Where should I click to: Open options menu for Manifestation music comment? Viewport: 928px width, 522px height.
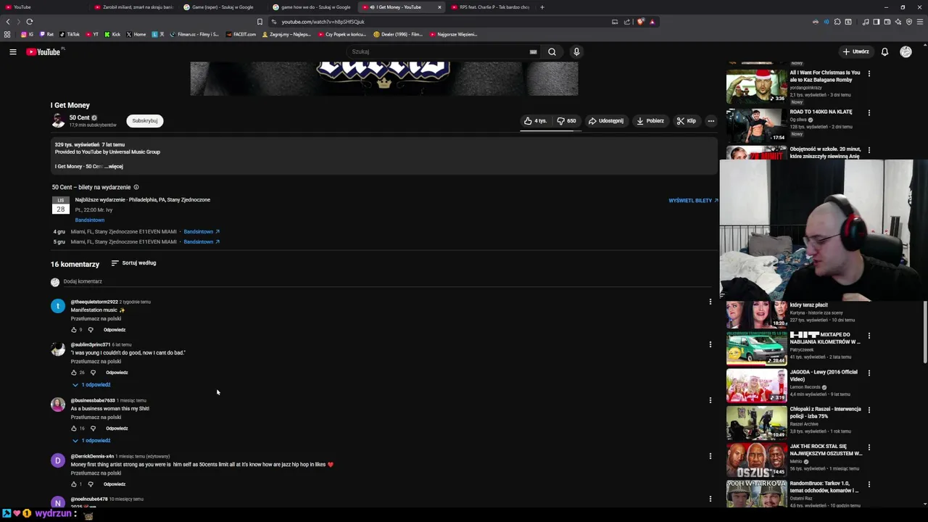coord(710,302)
